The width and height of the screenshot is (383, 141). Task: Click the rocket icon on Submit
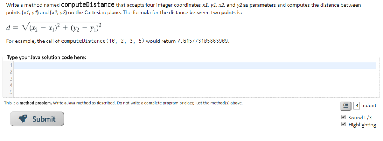[23, 119]
